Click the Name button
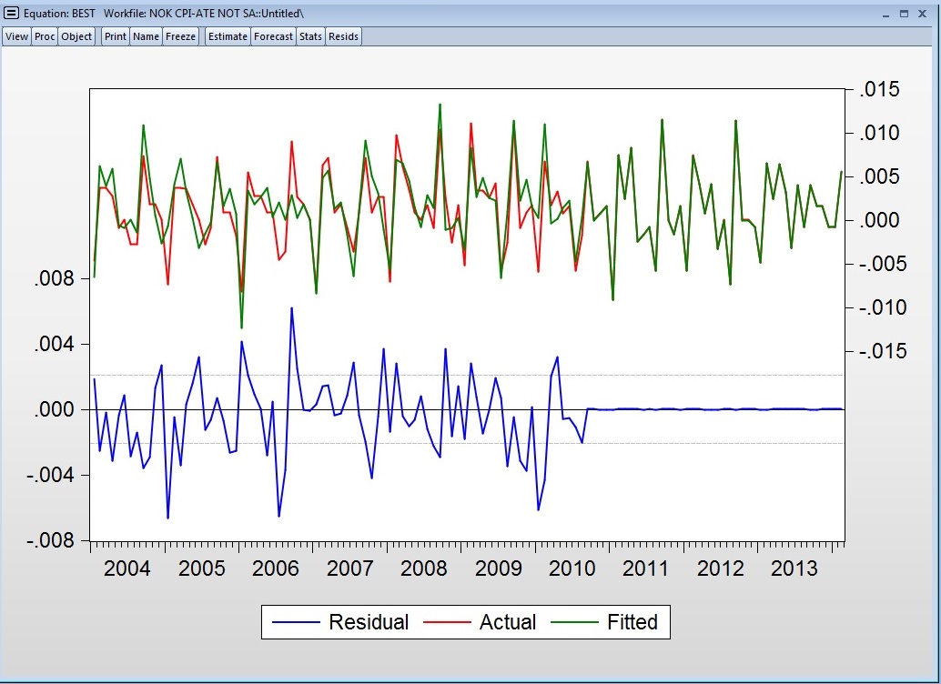This screenshot has width=941, height=684. click(x=146, y=36)
